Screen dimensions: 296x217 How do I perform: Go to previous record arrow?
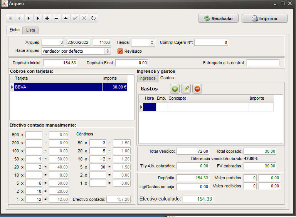(x=19, y=18)
